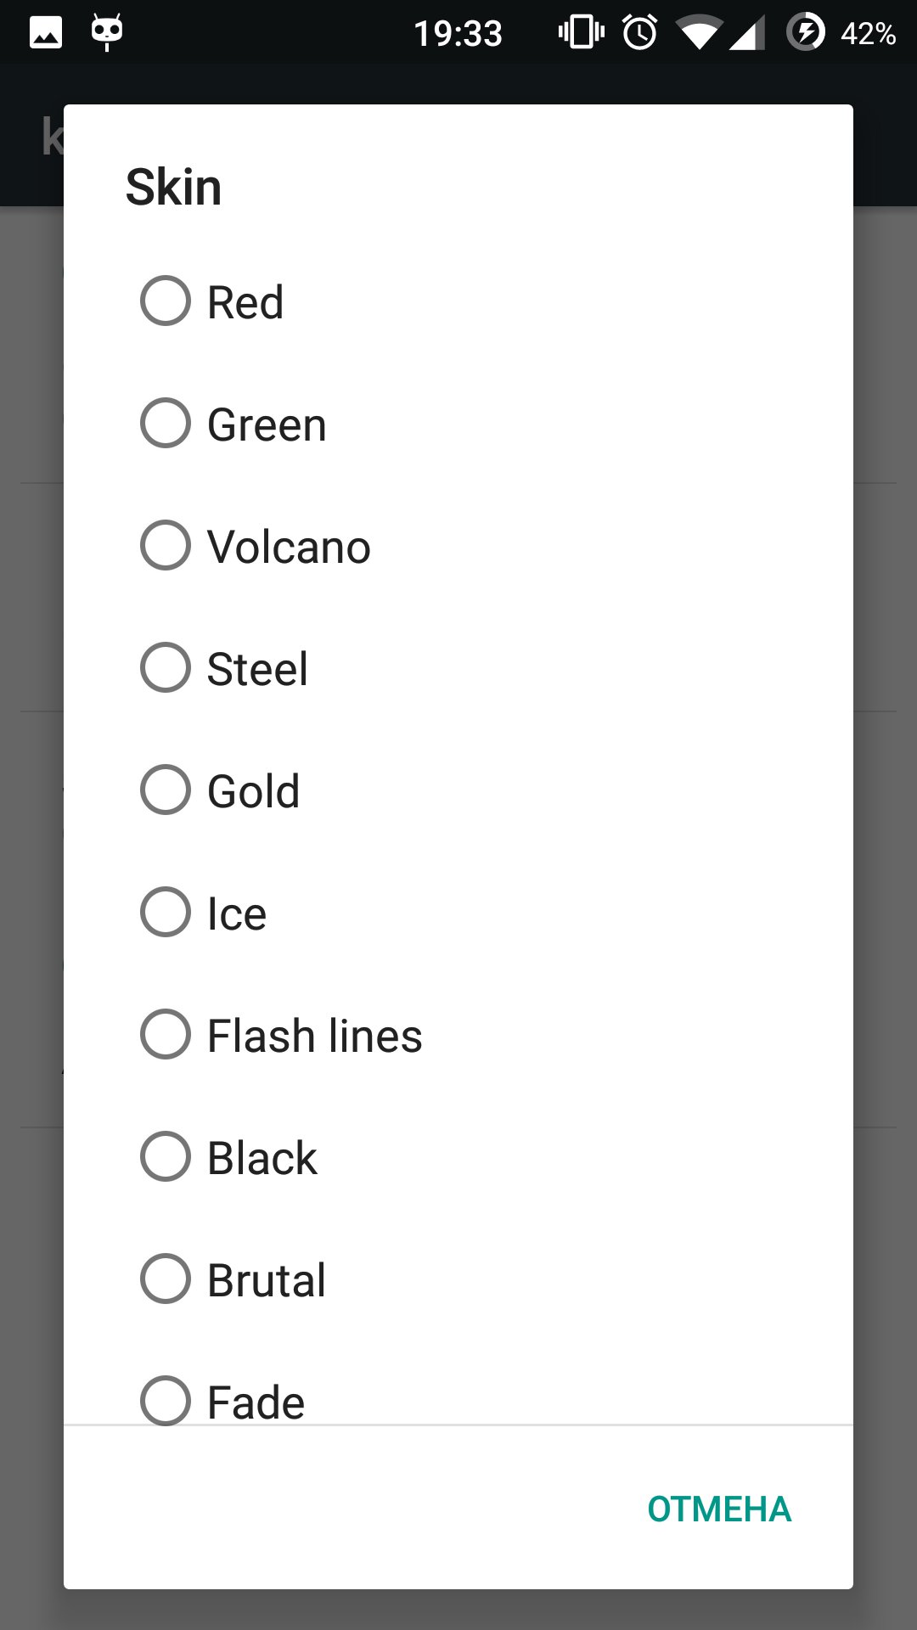Tap the CyanogenMod robot head status icon
Screen dimensions: 917x1630
[x=107, y=32]
